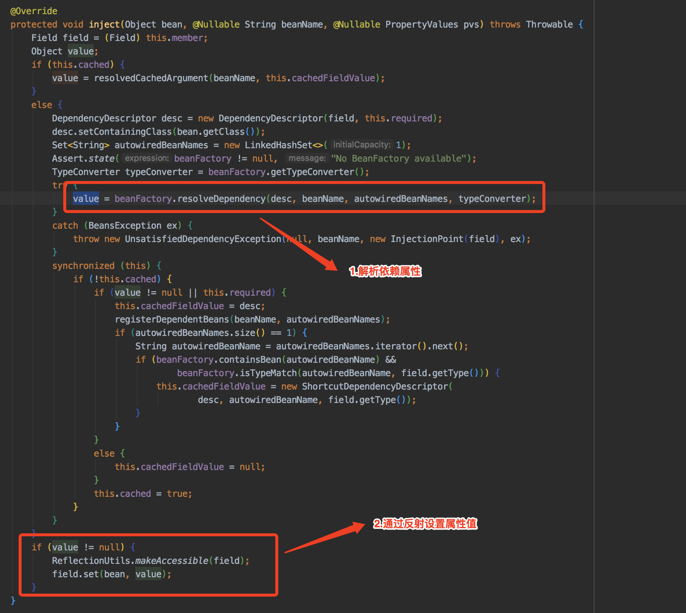Image resolution: width=686 pixels, height=613 pixels.
Task: Click 'new DependencyDescriptor' constructor call
Action: click(x=260, y=118)
